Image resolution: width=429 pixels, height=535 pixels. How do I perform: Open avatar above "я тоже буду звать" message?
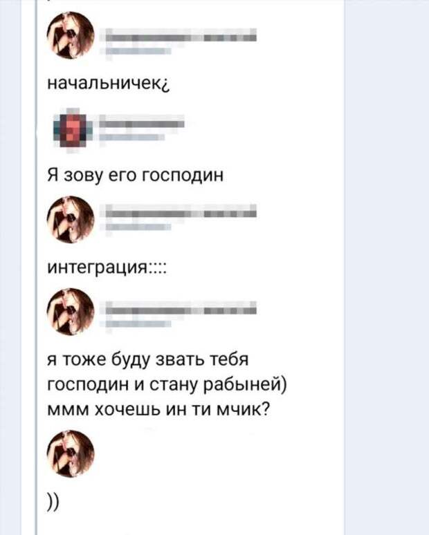[71, 312]
